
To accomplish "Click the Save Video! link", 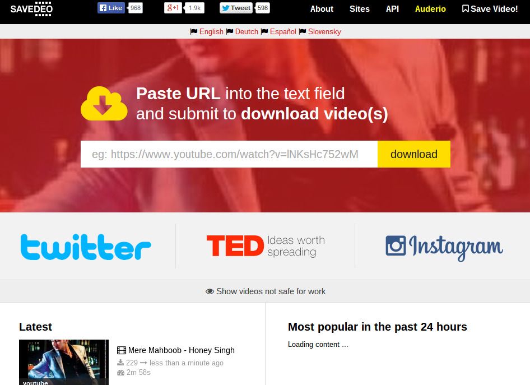I will click(490, 9).
